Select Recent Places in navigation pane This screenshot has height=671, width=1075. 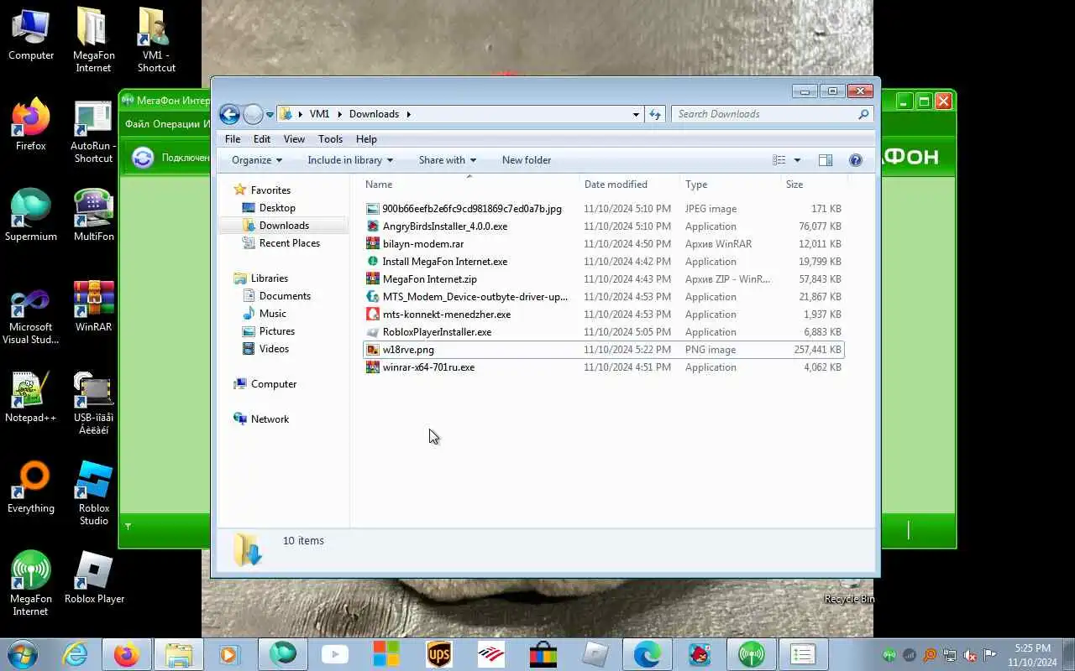[x=290, y=243]
